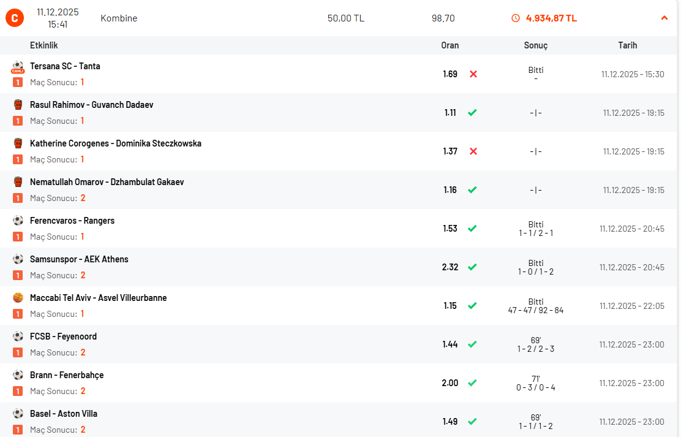Viewport: 681px width, 437px height.
Task: Click the pending clock icon beside 4.934,87 TL
Action: tap(516, 18)
